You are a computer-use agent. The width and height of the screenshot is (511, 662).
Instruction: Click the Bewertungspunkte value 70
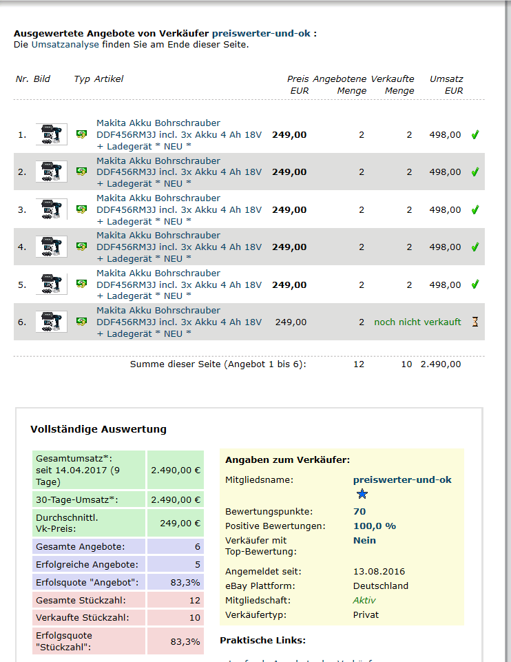359,511
